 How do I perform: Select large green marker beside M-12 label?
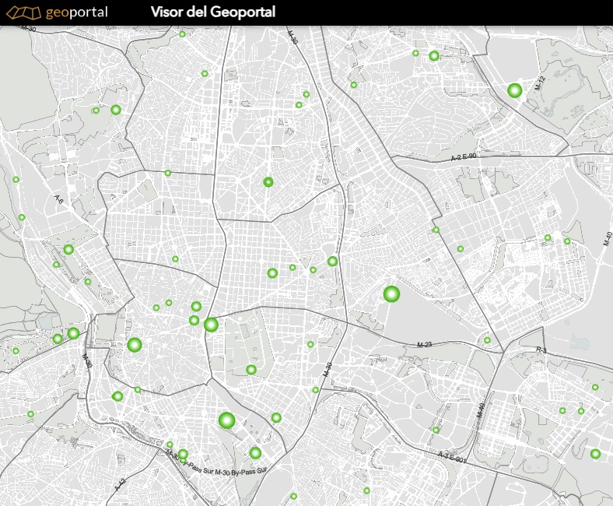tap(514, 90)
